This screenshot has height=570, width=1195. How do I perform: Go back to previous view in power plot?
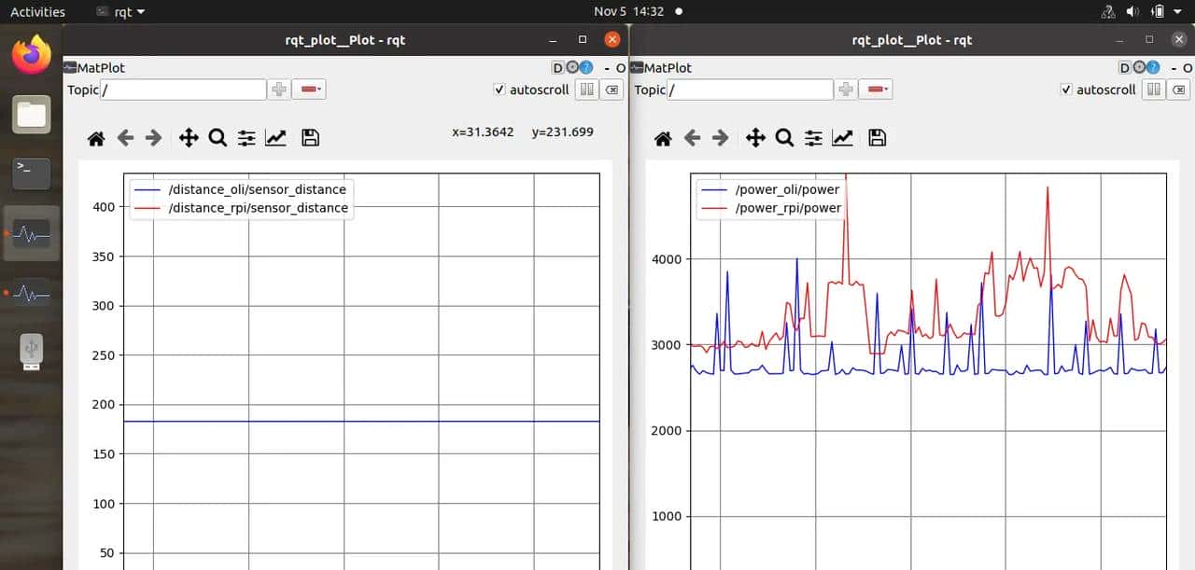tap(692, 138)
